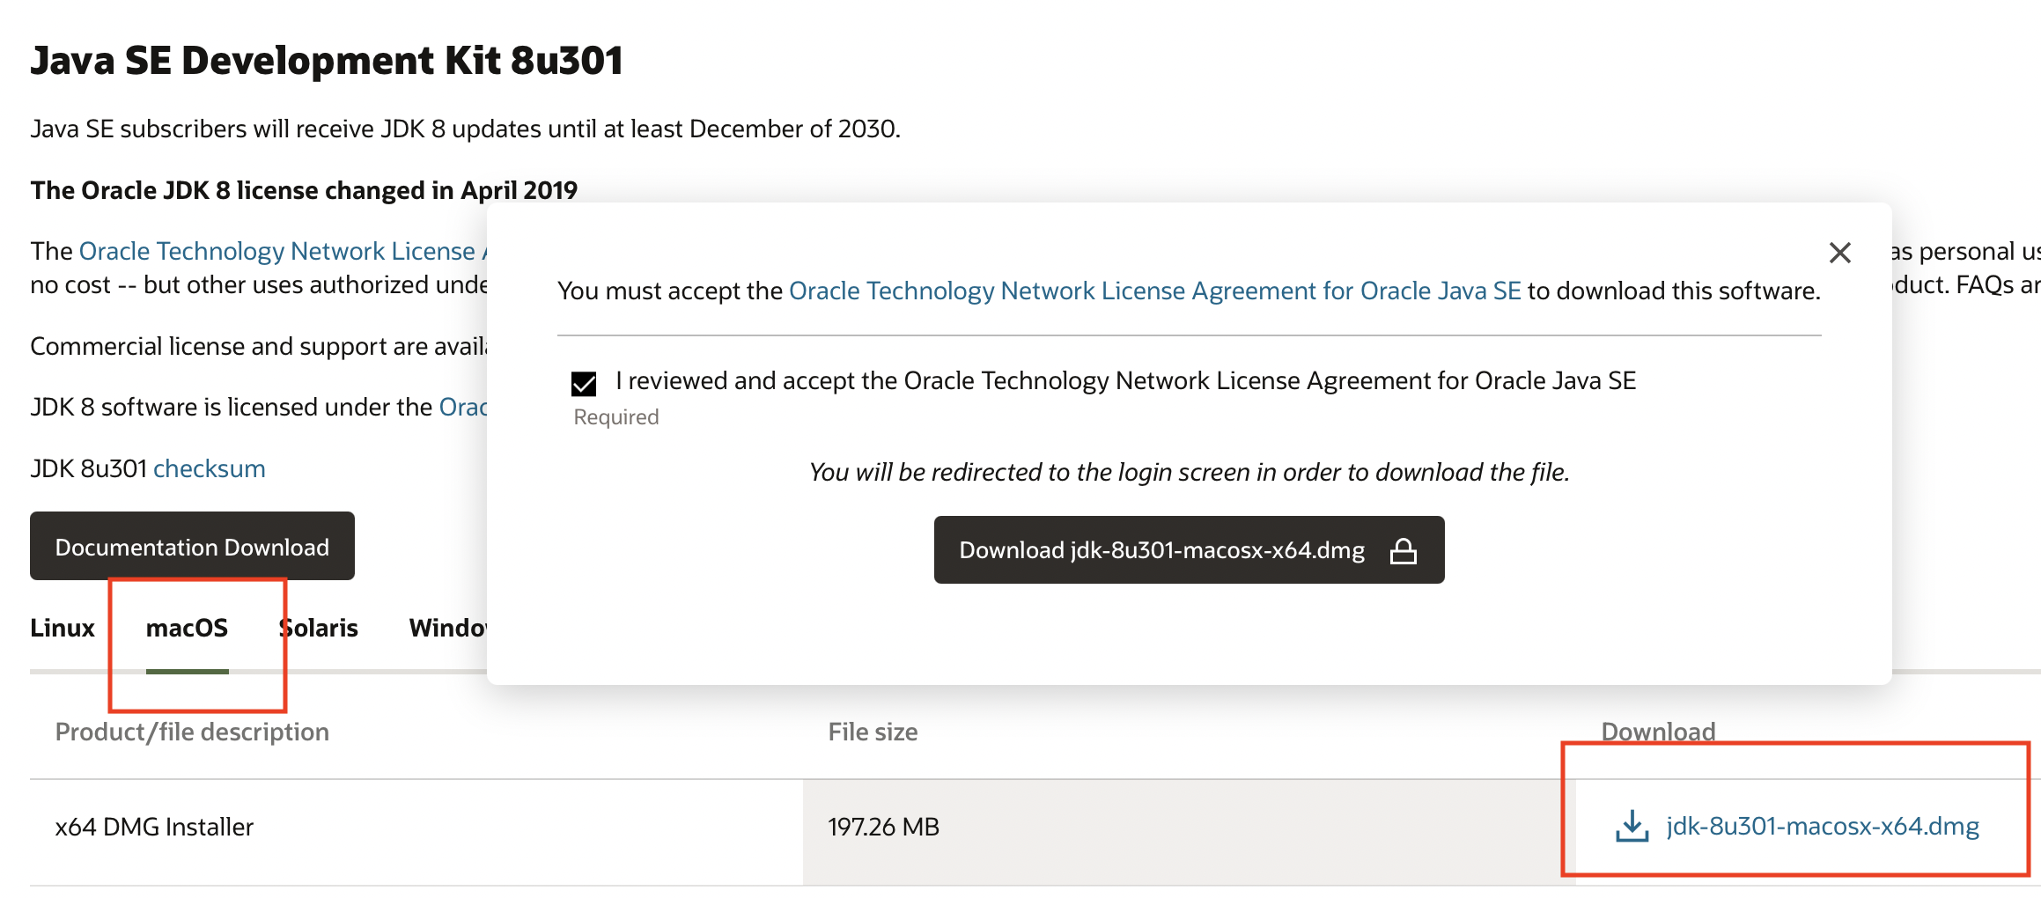Switch to the Windows tab

coord(448,628)
